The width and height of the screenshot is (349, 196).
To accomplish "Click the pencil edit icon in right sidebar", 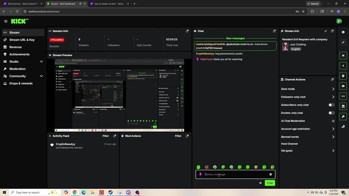I will point(343,42).
